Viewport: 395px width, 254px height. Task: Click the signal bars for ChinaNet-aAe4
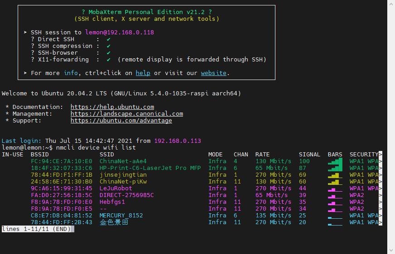(x=335, y=161)
